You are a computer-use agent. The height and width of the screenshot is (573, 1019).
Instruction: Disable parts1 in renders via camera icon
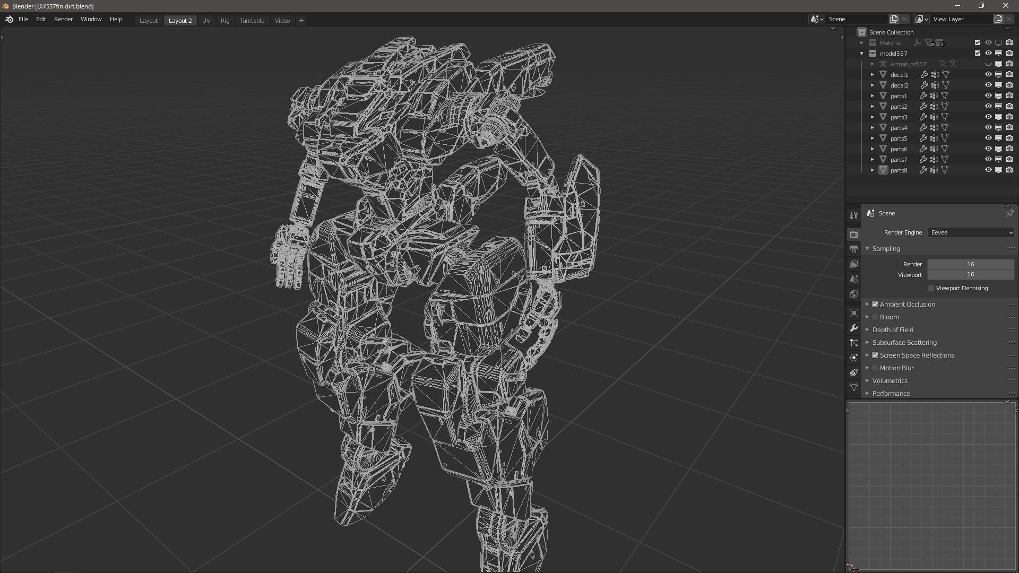1009,96
